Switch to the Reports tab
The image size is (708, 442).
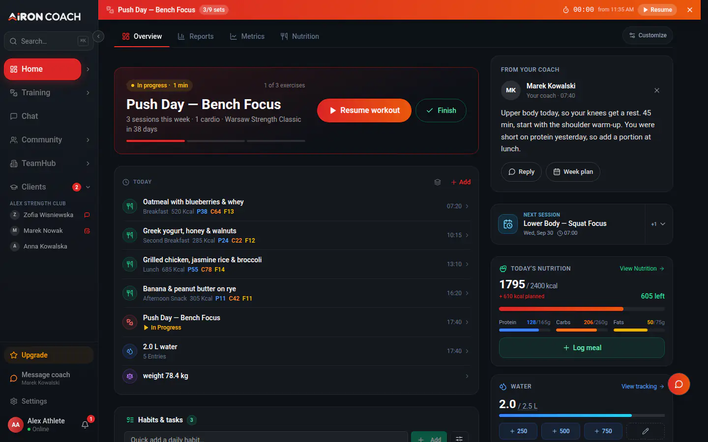point(195,36)
